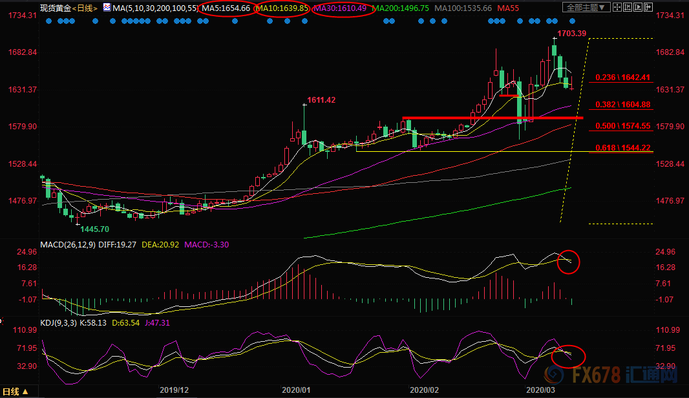The image size is (689, 398).
Task: Select the rightmost blue event dot
Action: point(571,21)
